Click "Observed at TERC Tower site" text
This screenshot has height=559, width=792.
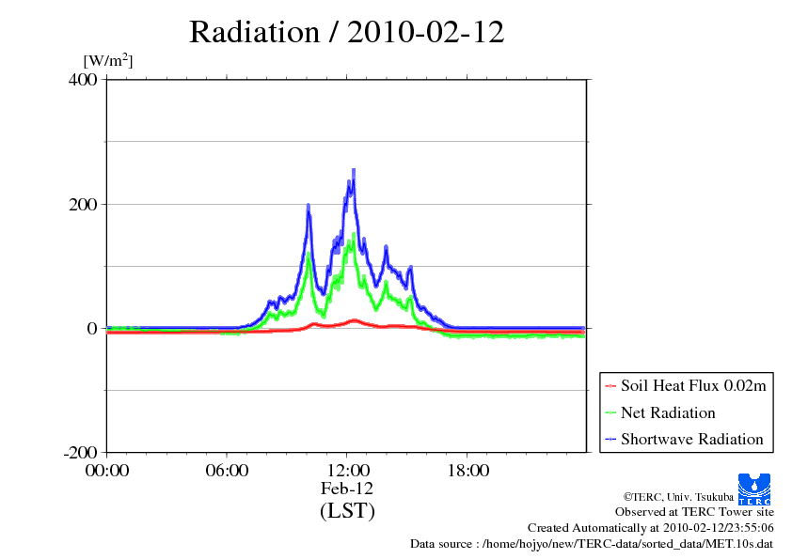click(694, 512)
